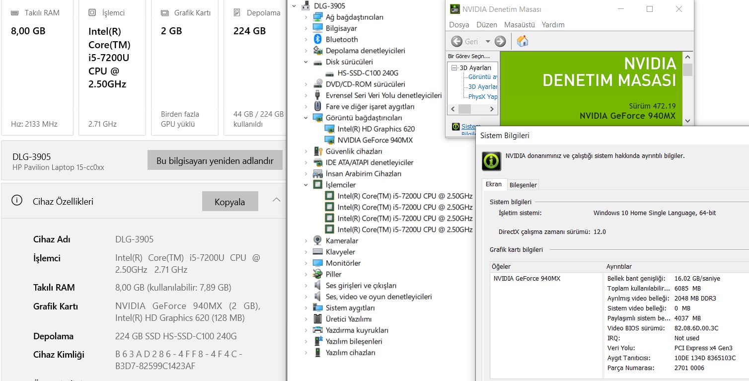Collapse the DLG-3905 root node
Image resolution: width=749 pixels, height=381 pixels.
tap(295, 6)
